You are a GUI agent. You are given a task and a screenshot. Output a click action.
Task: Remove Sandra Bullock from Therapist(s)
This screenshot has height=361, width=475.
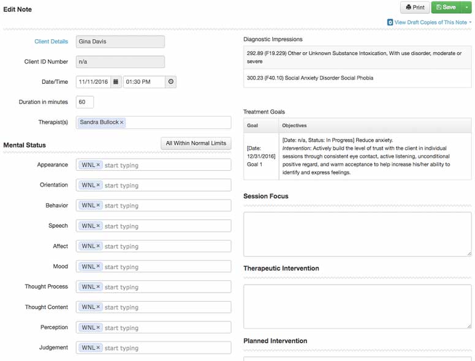(x=122, y=122)
